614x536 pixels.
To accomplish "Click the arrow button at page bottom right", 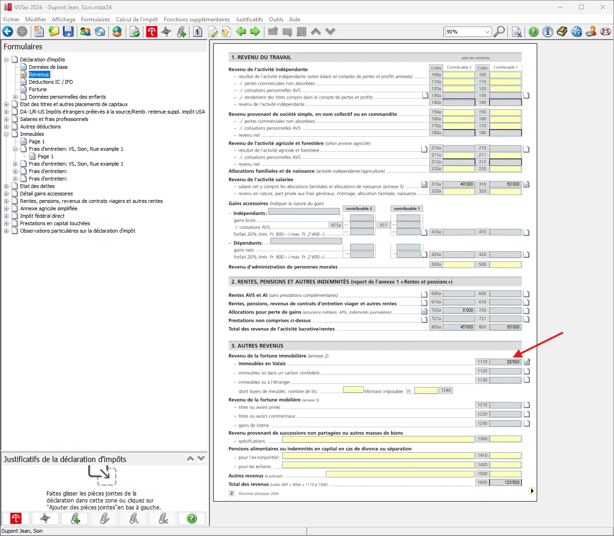I will click(532, 491).
